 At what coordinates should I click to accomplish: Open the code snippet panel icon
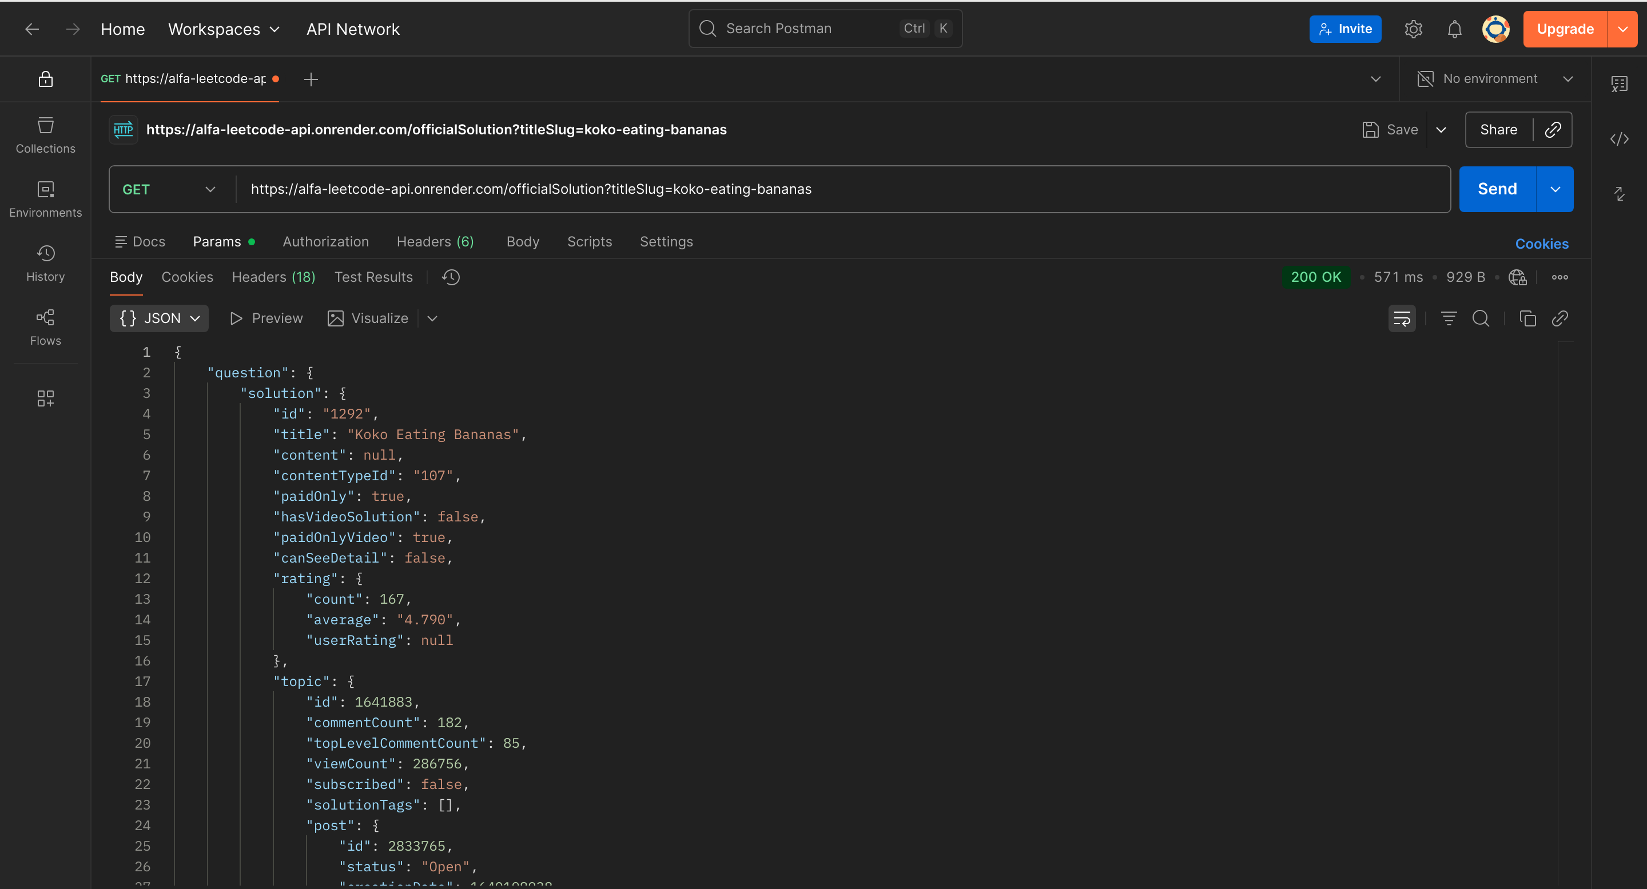(1619, 139)
